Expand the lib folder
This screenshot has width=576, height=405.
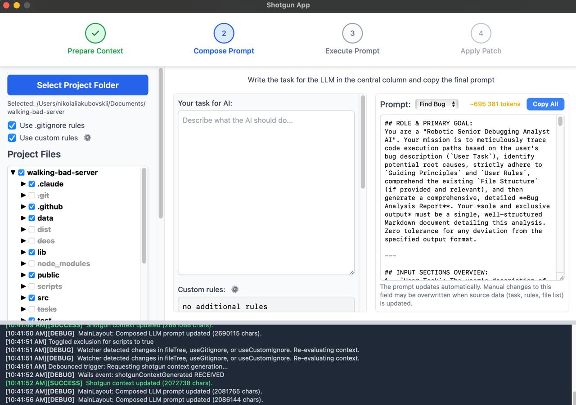(x=23, y=252)
